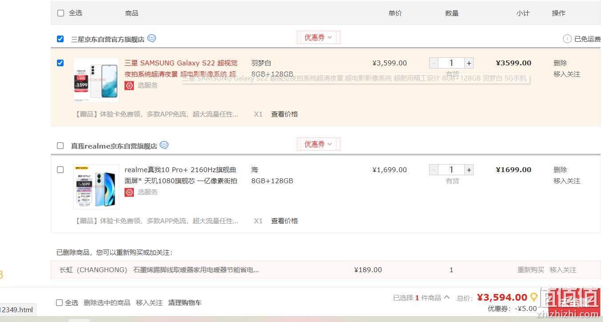This screenshot has height=322, width=603.
Task: Expand selected items list next to 已选择 1 件商品
Action: click(x=446, y=298)
